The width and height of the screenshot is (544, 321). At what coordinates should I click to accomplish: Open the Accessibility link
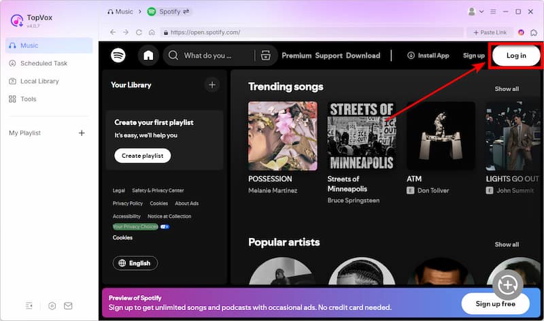[x=126, y=216]
